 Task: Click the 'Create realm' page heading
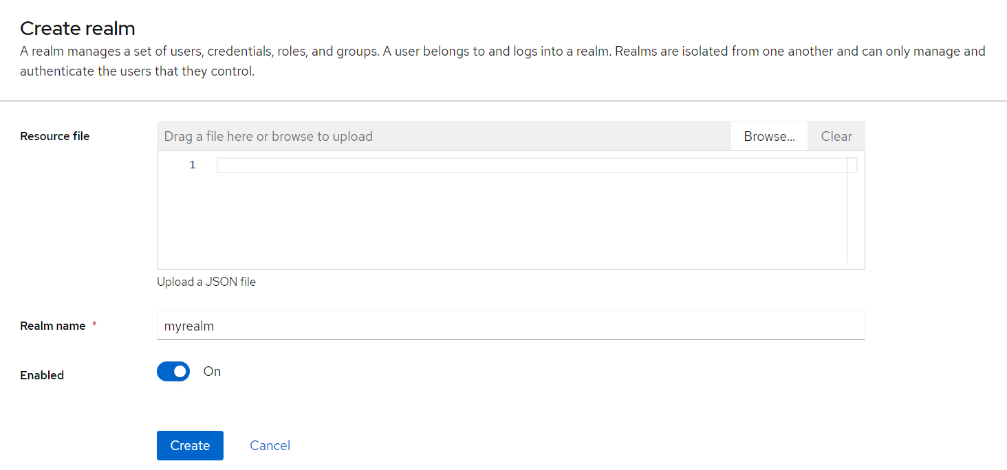(78, 28)
